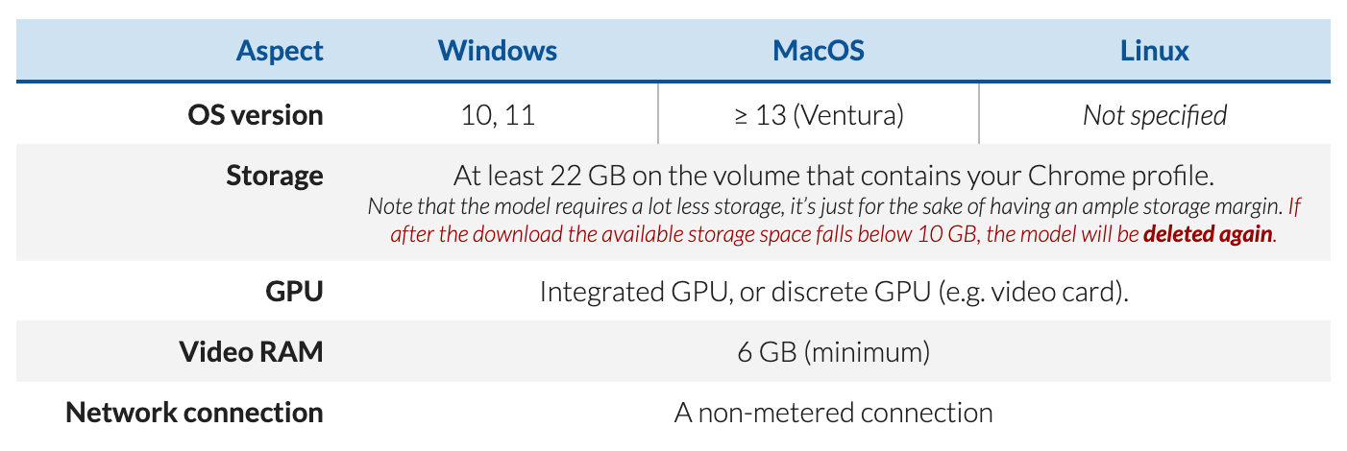
Task: Click the red 'deleted again' warning text
Action: (x=1210, y=234)
